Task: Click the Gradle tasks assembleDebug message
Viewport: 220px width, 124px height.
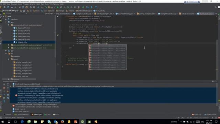Action: (27, 84)
